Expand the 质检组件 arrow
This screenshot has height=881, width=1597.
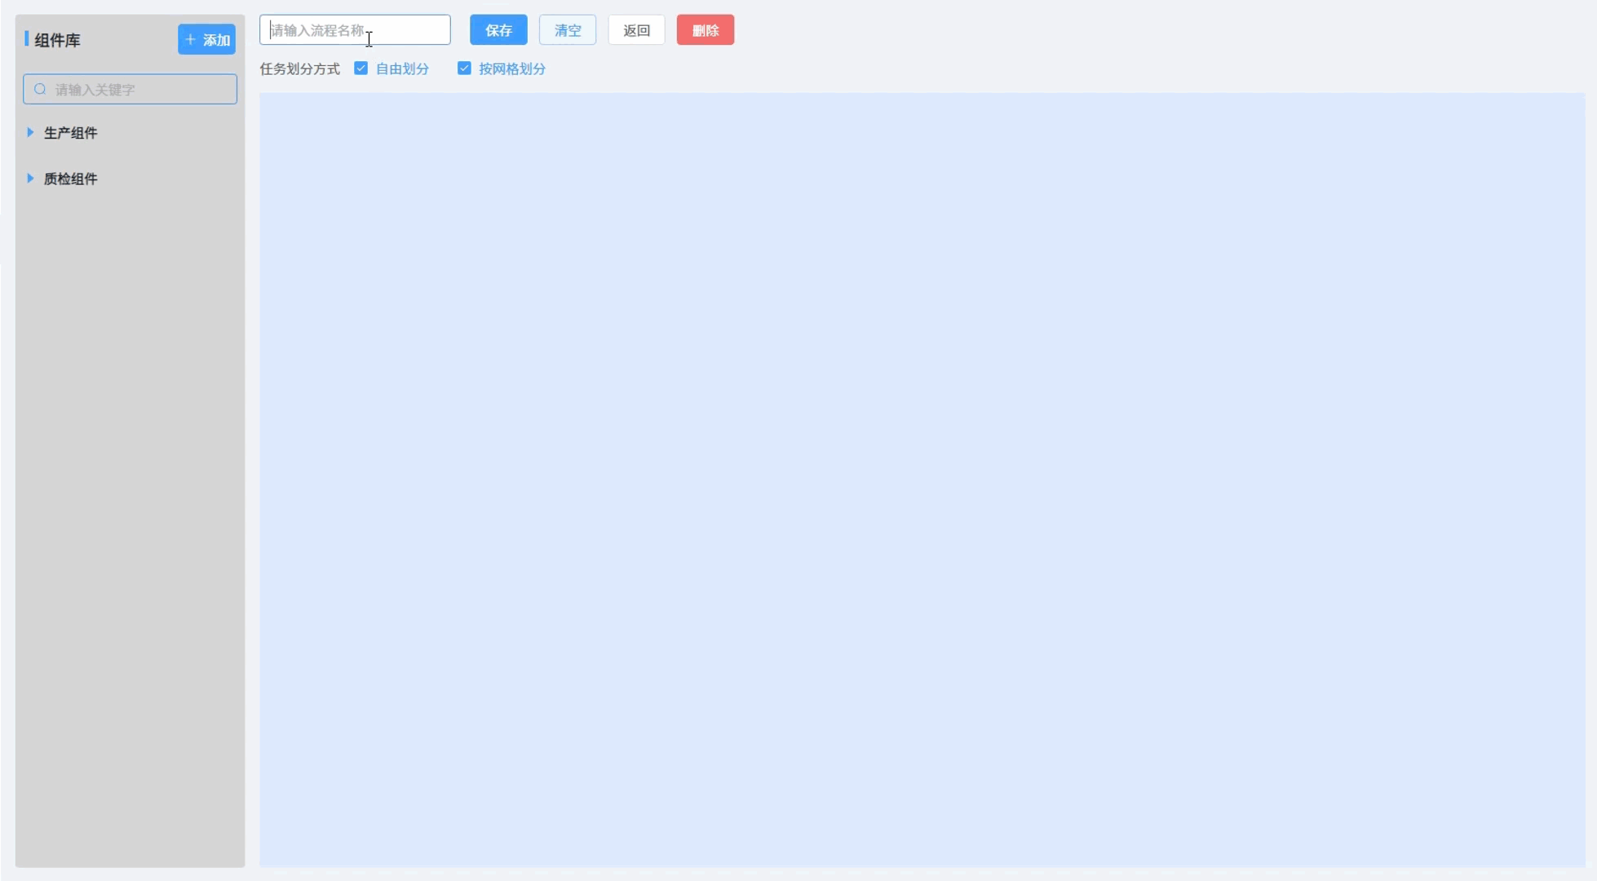pos(30,178)
